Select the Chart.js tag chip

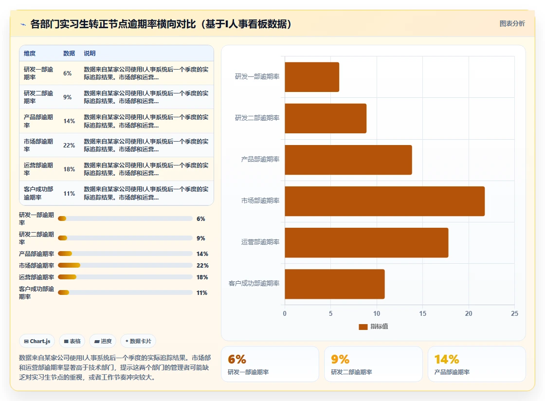pyautogui.click(x=37, y=341)
